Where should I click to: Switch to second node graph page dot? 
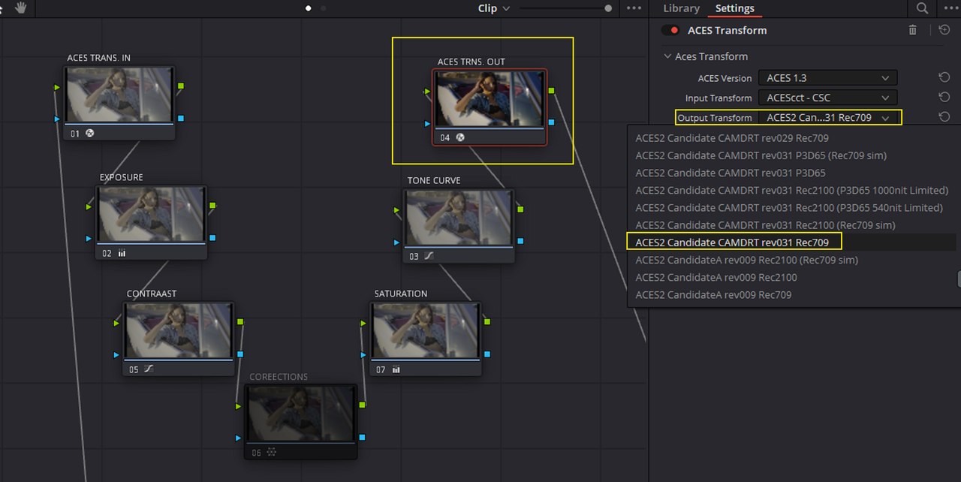coord(324,8)
